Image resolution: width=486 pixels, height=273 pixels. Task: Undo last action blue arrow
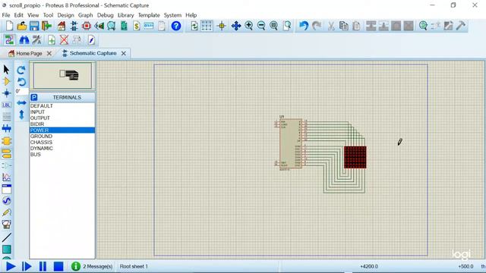click(304, 26)
